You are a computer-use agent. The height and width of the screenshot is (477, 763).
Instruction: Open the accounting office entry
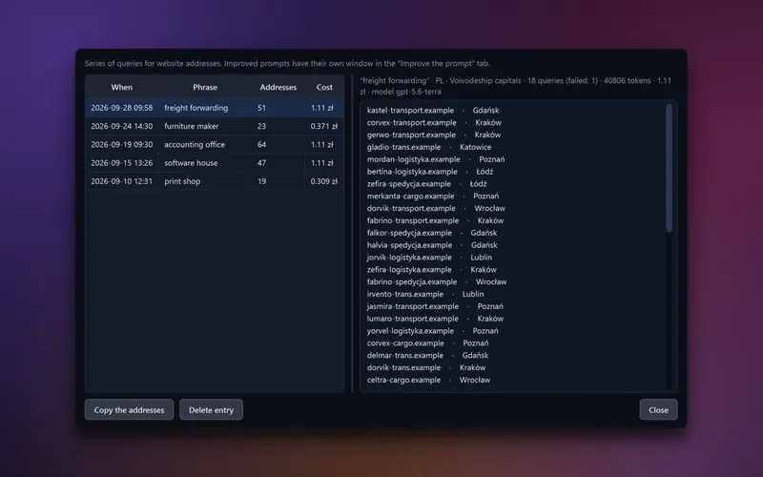pyautogui.click(x=215, y=145)
